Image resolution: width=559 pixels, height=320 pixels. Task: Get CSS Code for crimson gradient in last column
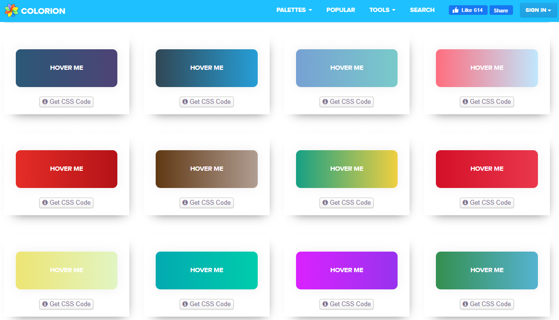pos(487,202)
